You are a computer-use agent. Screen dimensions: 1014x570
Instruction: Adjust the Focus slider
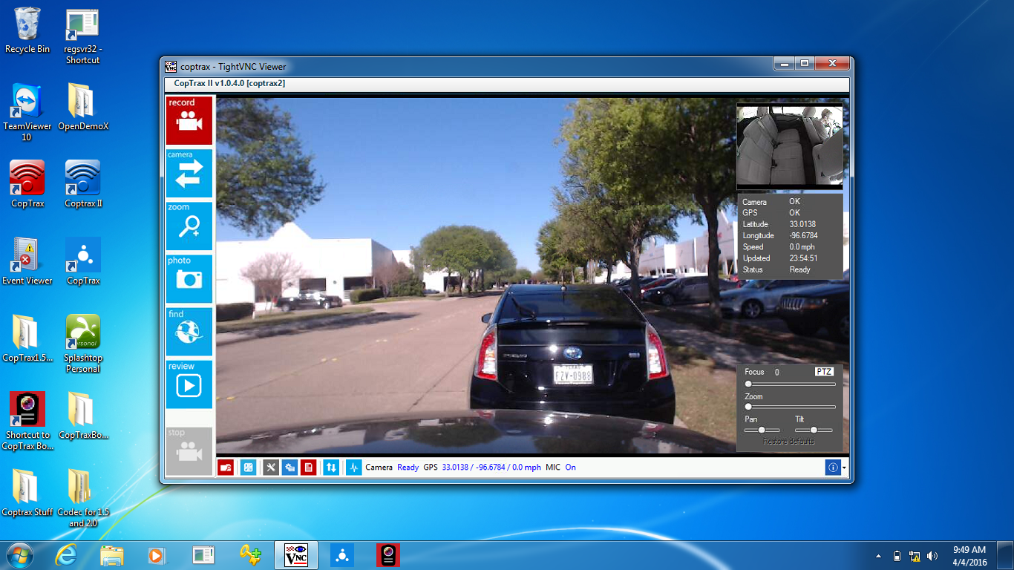click(791, 384)
